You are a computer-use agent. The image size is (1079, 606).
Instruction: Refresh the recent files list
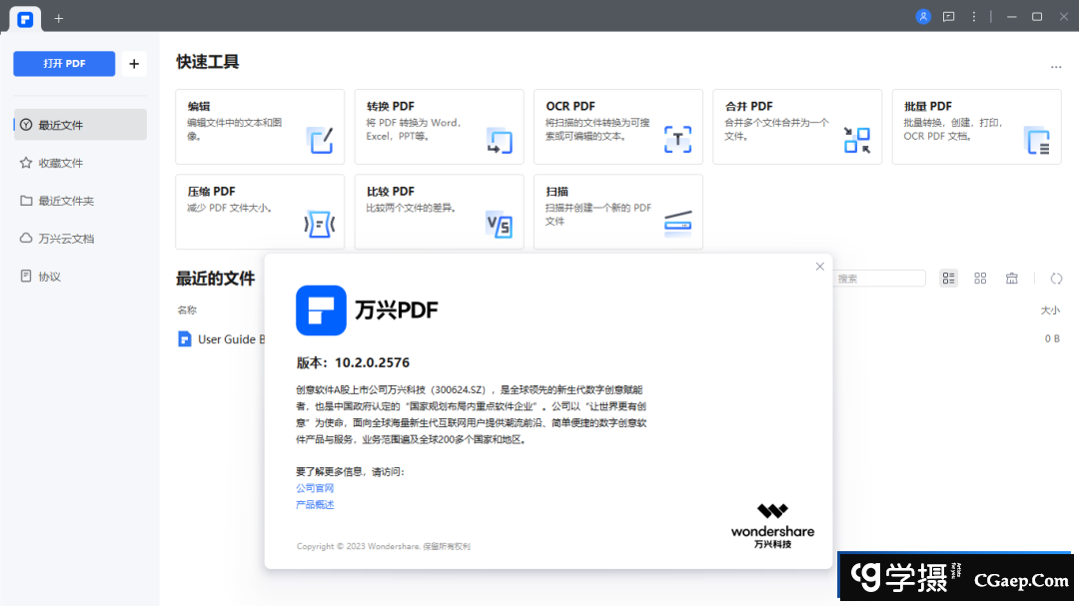tap(1056, 279)
